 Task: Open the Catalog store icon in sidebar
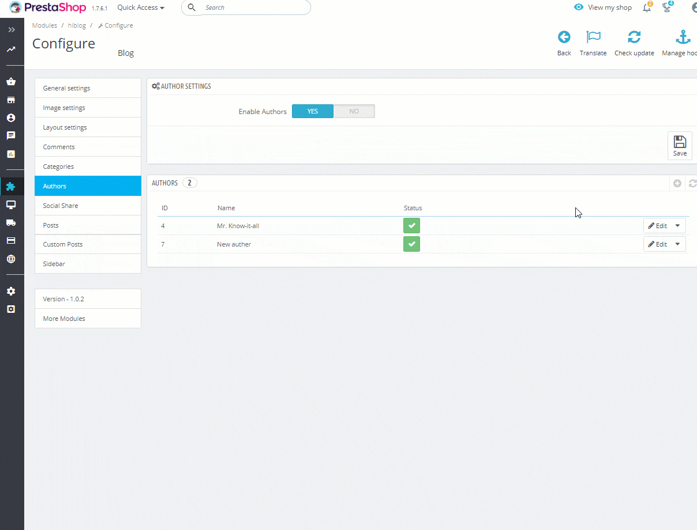pos(11,100)
